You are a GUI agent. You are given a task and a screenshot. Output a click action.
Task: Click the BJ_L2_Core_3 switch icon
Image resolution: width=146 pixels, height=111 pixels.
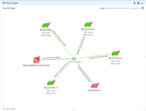[115, 53]
